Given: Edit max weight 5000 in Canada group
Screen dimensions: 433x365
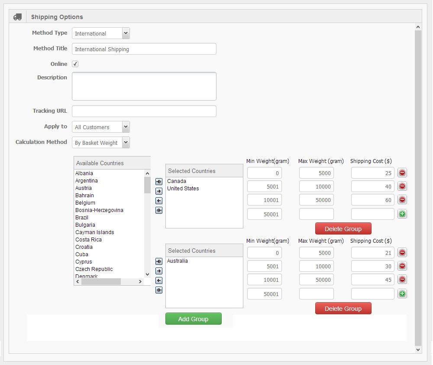Looking at the screenshot, I should (317, 173).
